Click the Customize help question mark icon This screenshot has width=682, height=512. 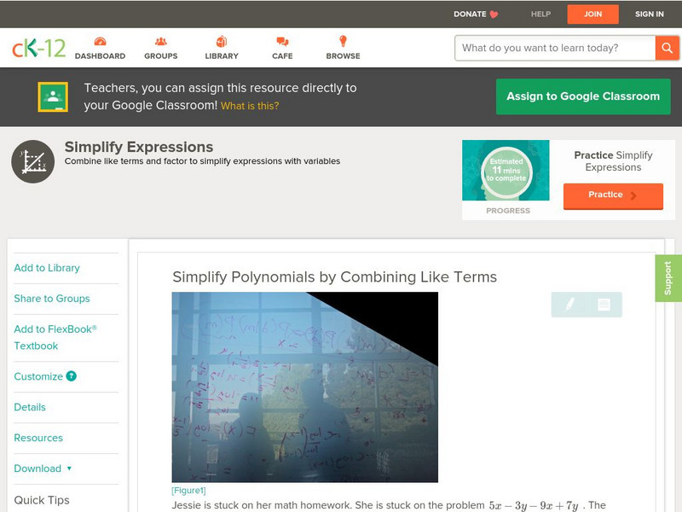[71, 376]
